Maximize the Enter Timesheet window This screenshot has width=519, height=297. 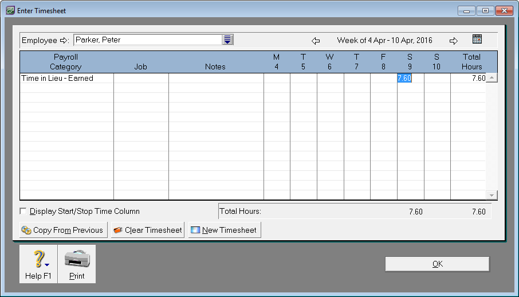485,10
